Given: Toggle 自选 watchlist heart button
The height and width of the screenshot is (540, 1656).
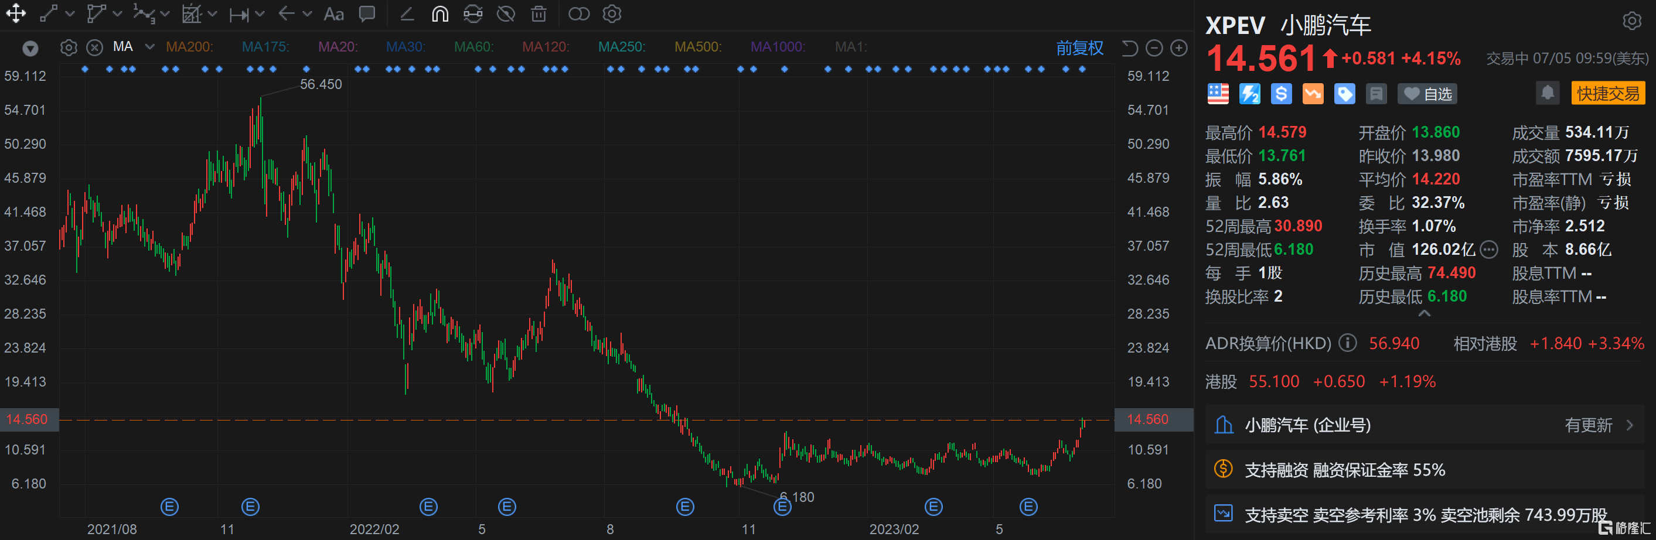Looking at the screenshot, I should tap(1427, 94).
